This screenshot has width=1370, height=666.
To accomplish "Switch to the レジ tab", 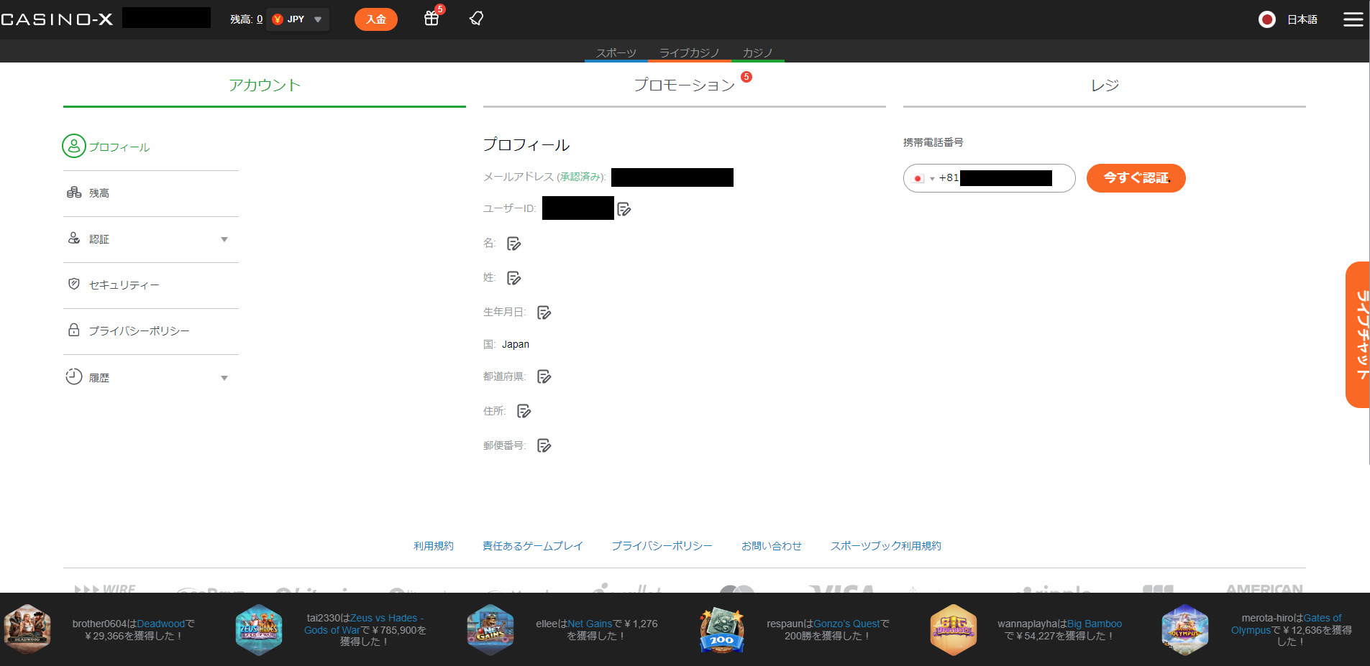I will click(x=1104, y=85).
